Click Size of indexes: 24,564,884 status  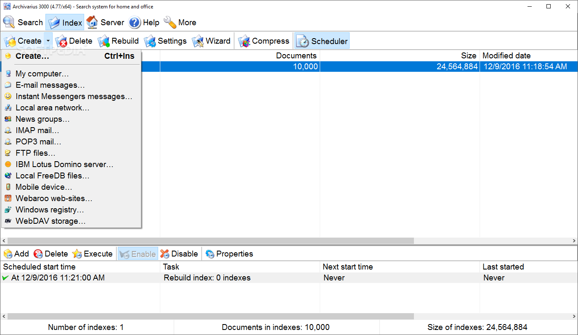[x=477, y=327]
